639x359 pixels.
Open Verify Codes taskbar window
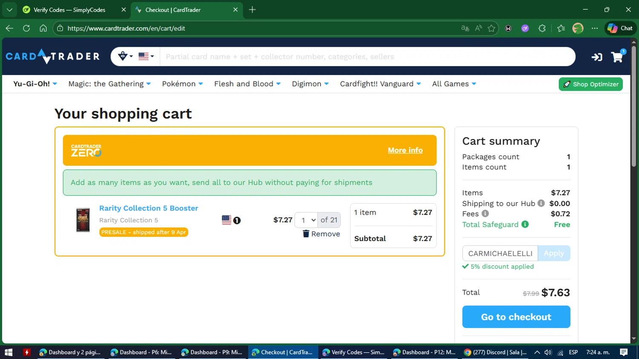point(354,352)
